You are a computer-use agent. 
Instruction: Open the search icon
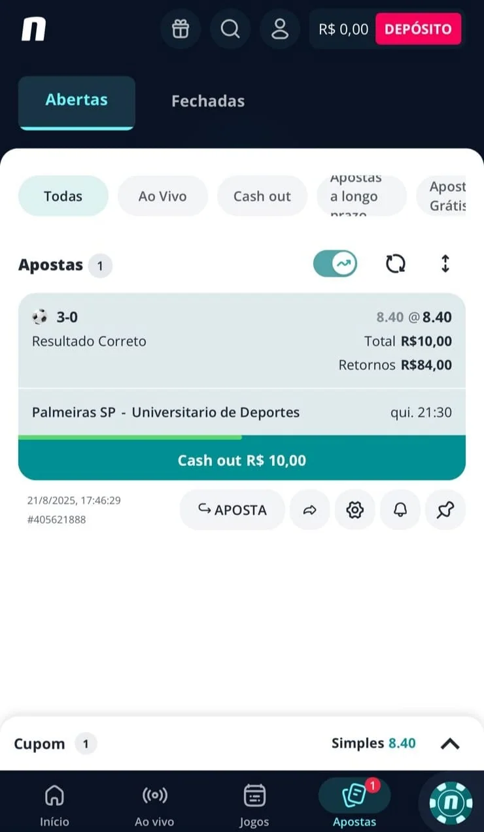pos(230,29)
